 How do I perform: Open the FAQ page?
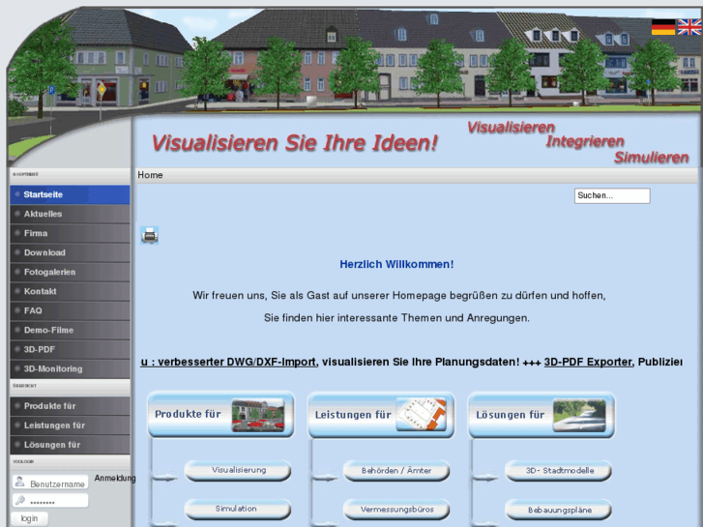(70, 310)
